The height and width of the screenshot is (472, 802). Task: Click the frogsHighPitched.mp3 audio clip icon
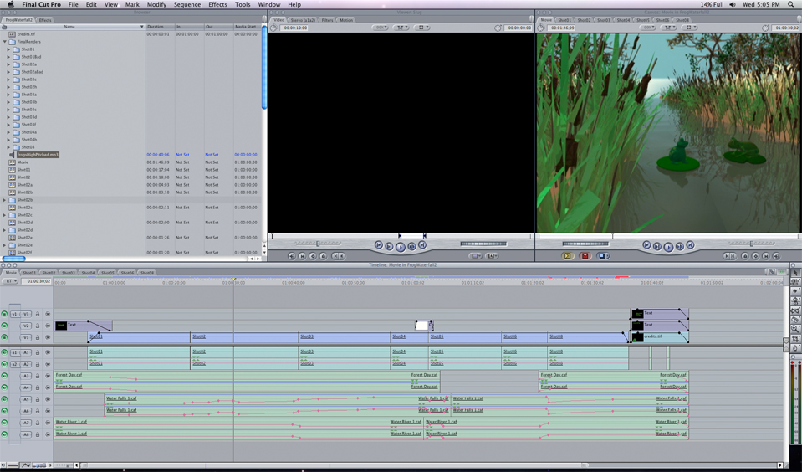tap(13, 155)
